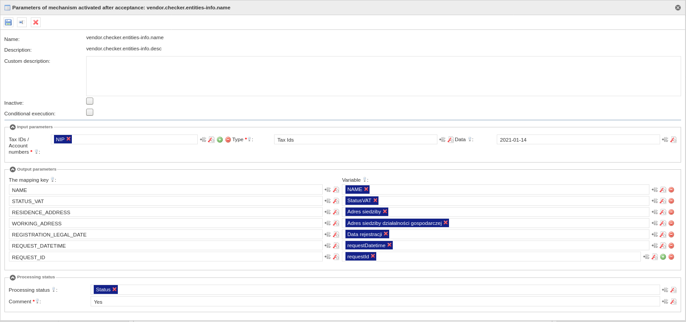Toggle the Conditional execution checkbox
Image resolution: width=686 pixels, height=322 pixels.
point(90,112)
